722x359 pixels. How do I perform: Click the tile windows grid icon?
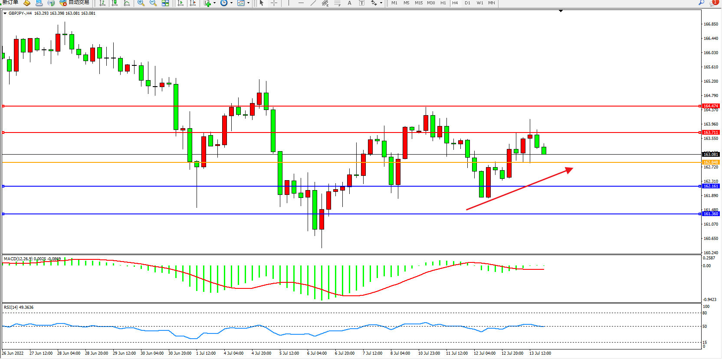point(165,3)
